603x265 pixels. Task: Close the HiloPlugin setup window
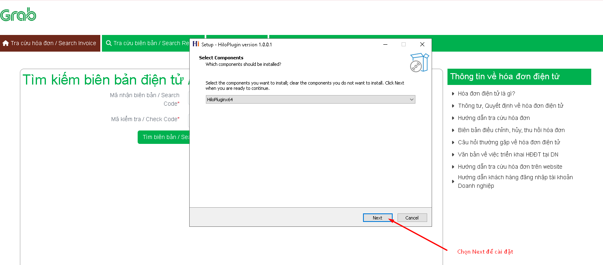(x=422, y=44)
